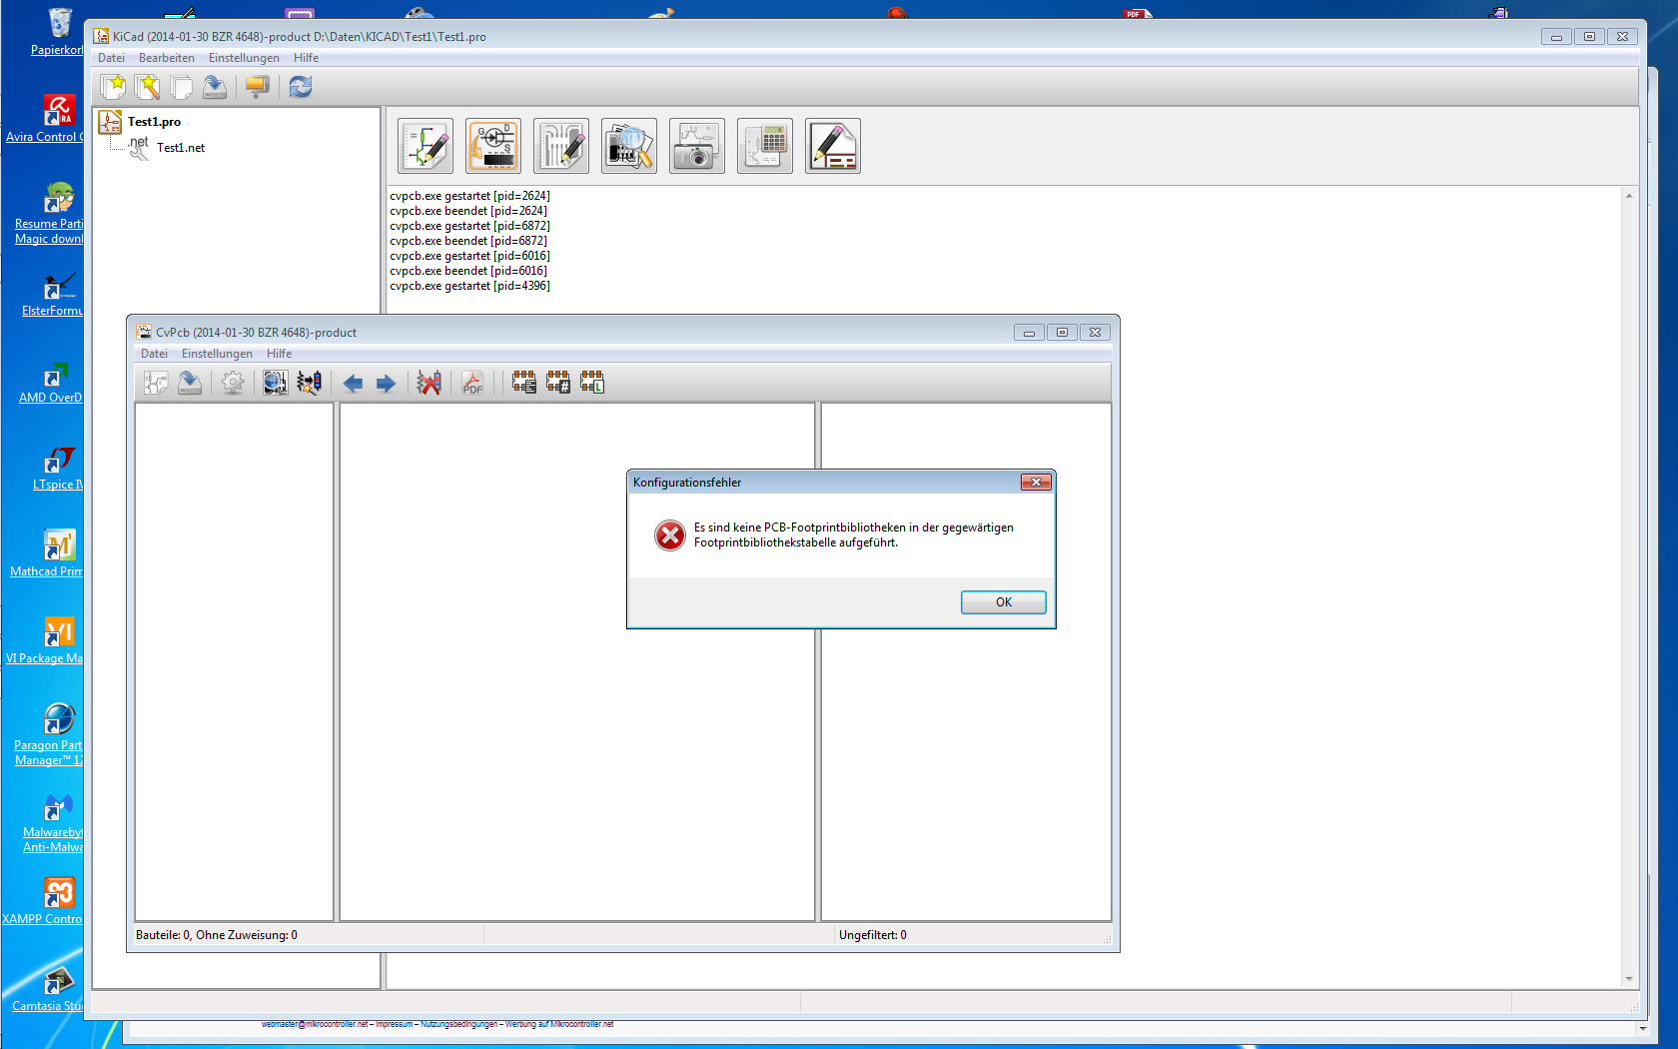Open Einstellungen menu in CvPcb window

217,354
